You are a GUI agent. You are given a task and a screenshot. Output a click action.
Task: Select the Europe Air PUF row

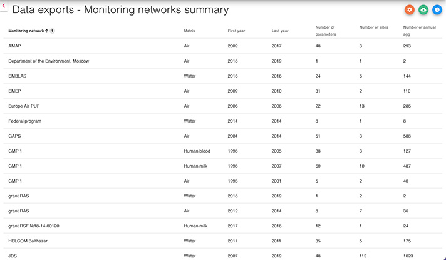click(223, 106)
